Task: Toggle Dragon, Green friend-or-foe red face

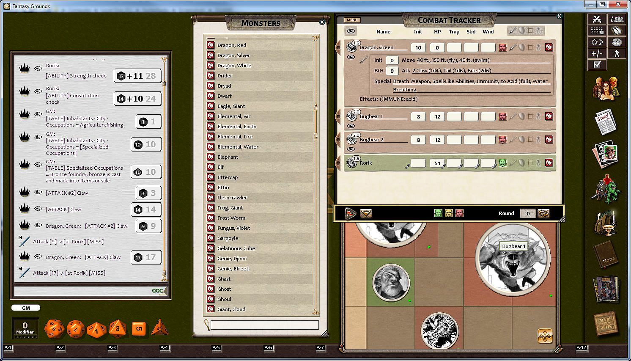Action: (502, 47)
